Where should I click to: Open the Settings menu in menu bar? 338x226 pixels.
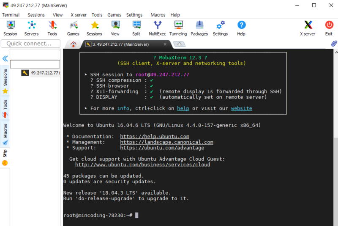(134, 15)
